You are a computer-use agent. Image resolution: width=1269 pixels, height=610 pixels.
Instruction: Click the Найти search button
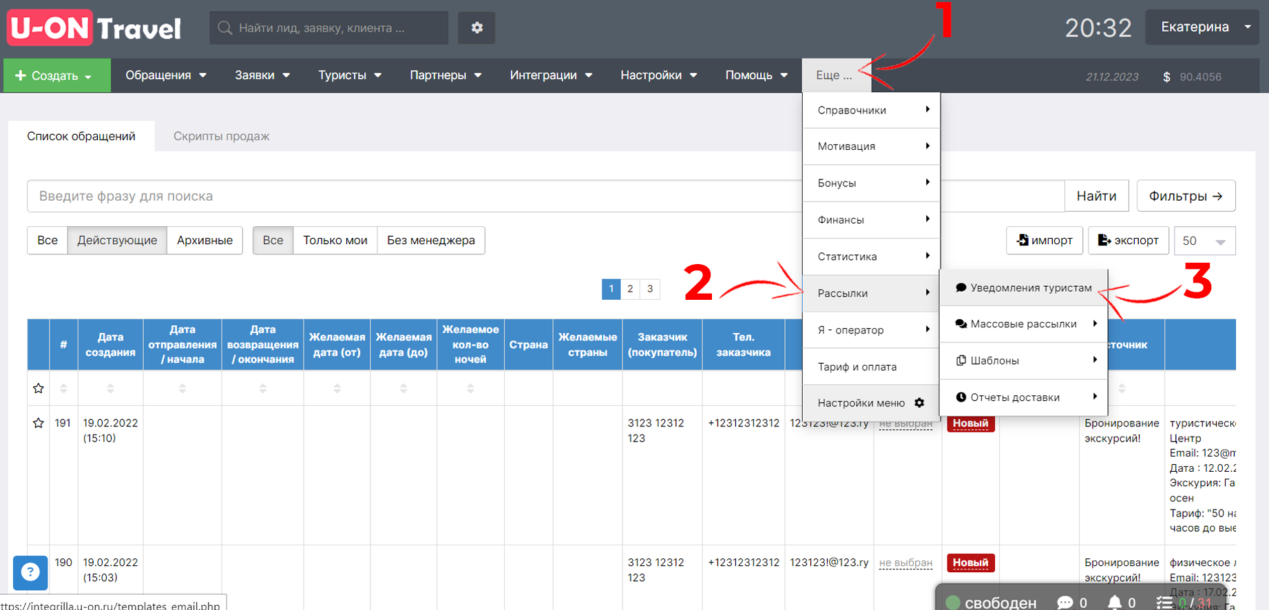point(1096,196)
